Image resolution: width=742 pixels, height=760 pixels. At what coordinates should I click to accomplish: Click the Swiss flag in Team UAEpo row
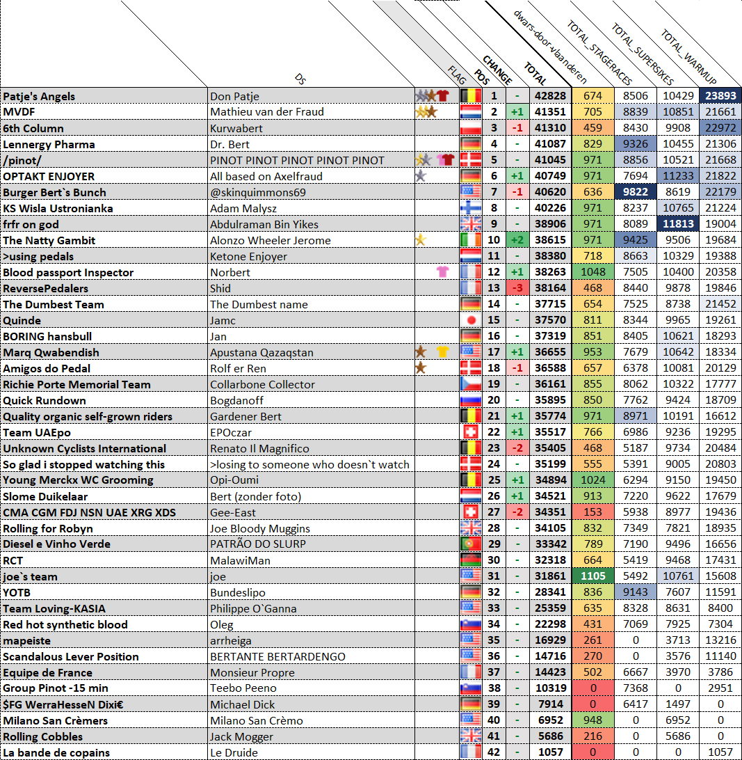point(471,432)
